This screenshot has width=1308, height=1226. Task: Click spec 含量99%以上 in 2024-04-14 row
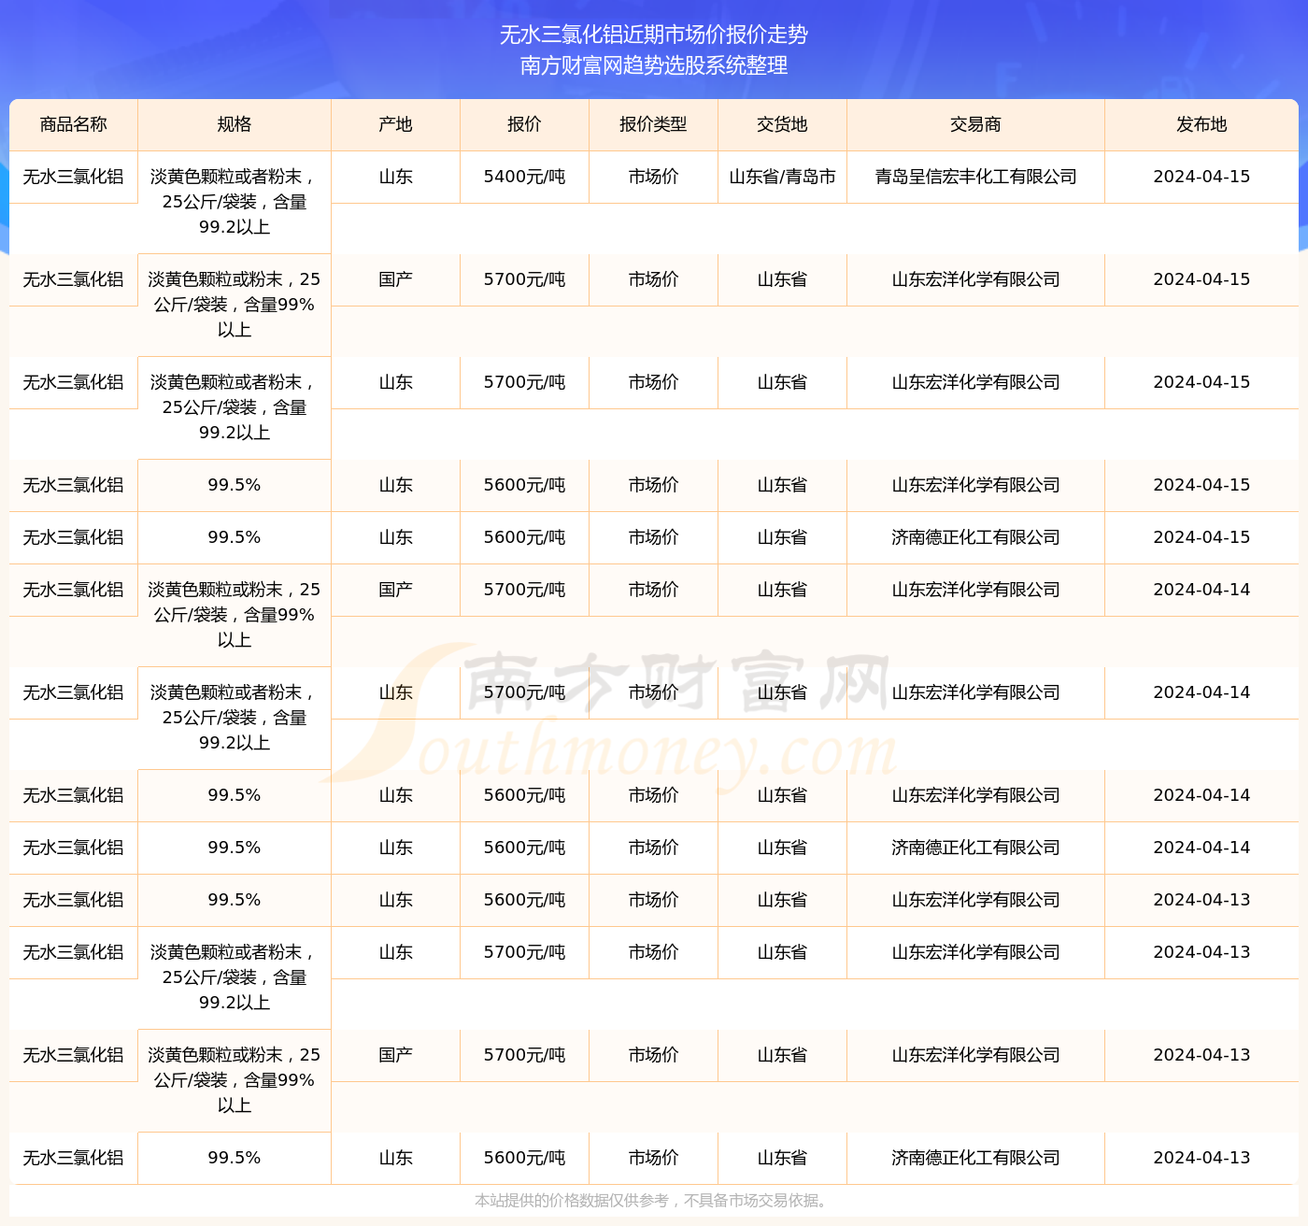[x=235, y=615]
